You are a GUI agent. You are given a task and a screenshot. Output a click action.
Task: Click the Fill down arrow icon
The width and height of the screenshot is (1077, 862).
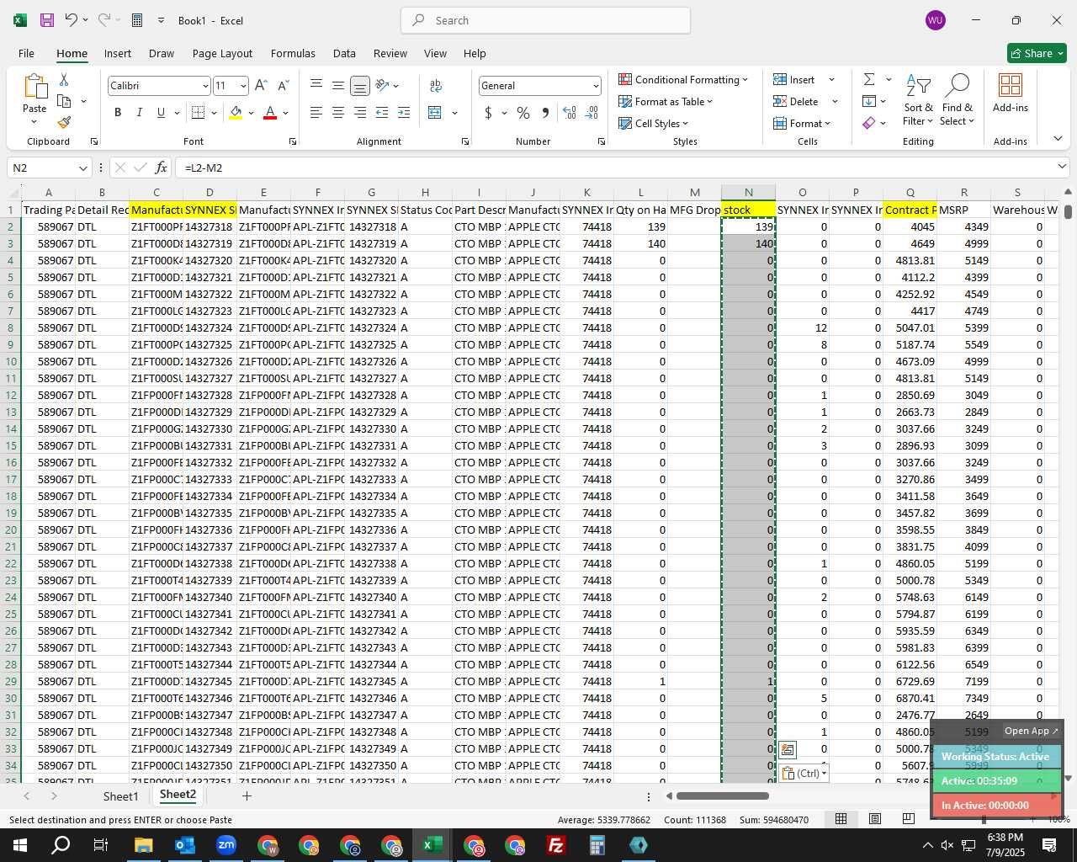pyautogui.click(x=869, y=101)
